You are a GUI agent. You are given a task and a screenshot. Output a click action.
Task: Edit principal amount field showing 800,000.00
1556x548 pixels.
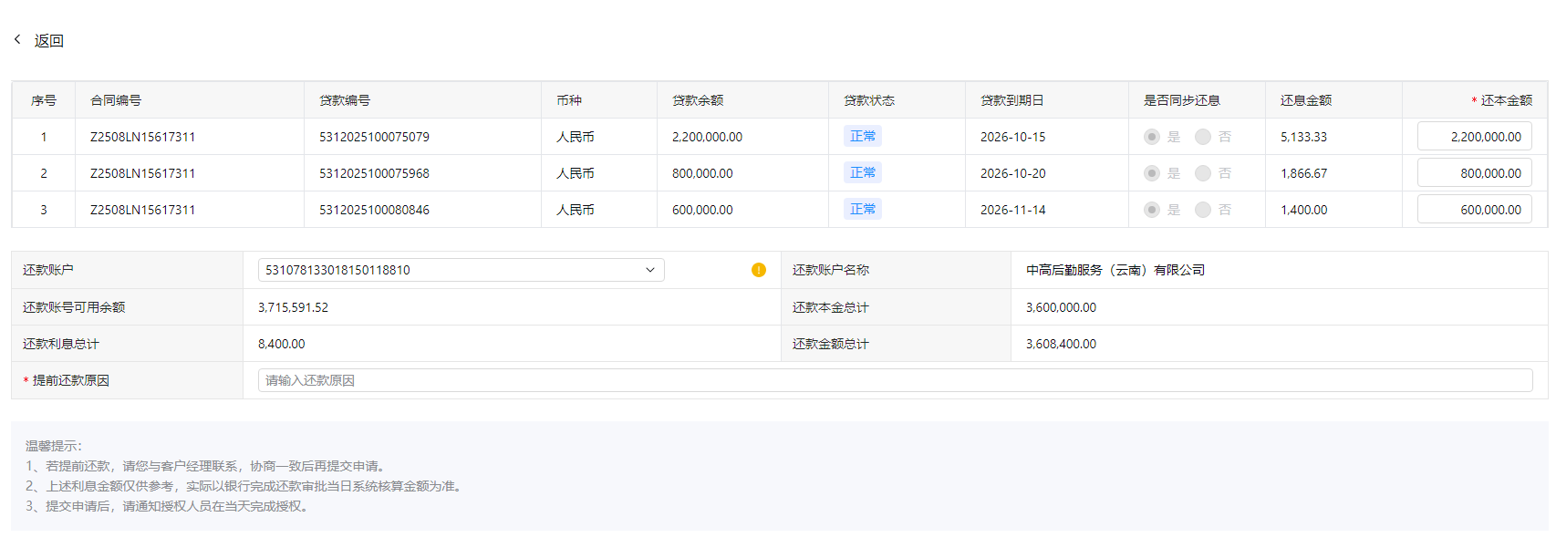(1474, 173)
